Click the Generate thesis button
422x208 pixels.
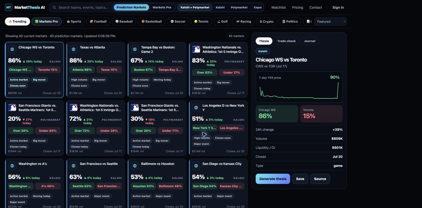pos(273,179)
